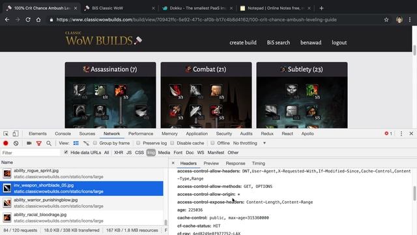This screenshot has width=417, height=235.
Task: Filter requests by CSS type
Action: (x=139, y=152)
